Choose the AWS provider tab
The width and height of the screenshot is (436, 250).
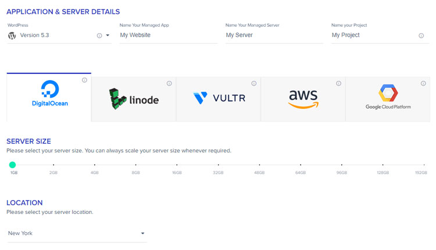(303, 99)
